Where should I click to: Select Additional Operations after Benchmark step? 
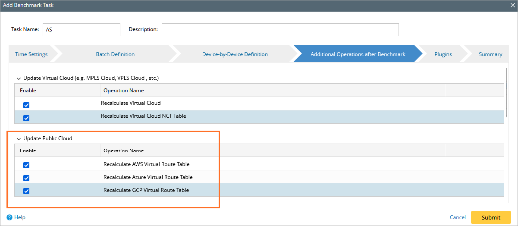[358, 54]
